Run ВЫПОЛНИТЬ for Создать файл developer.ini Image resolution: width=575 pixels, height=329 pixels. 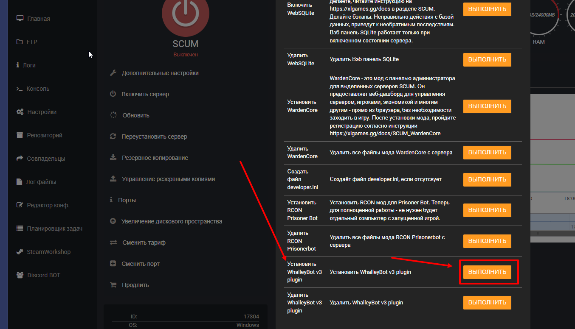(x=487, y=179)
